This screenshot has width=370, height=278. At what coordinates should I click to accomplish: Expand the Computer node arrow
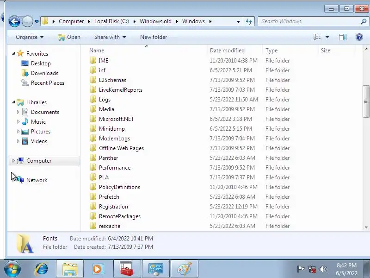(x=13, y=161)
